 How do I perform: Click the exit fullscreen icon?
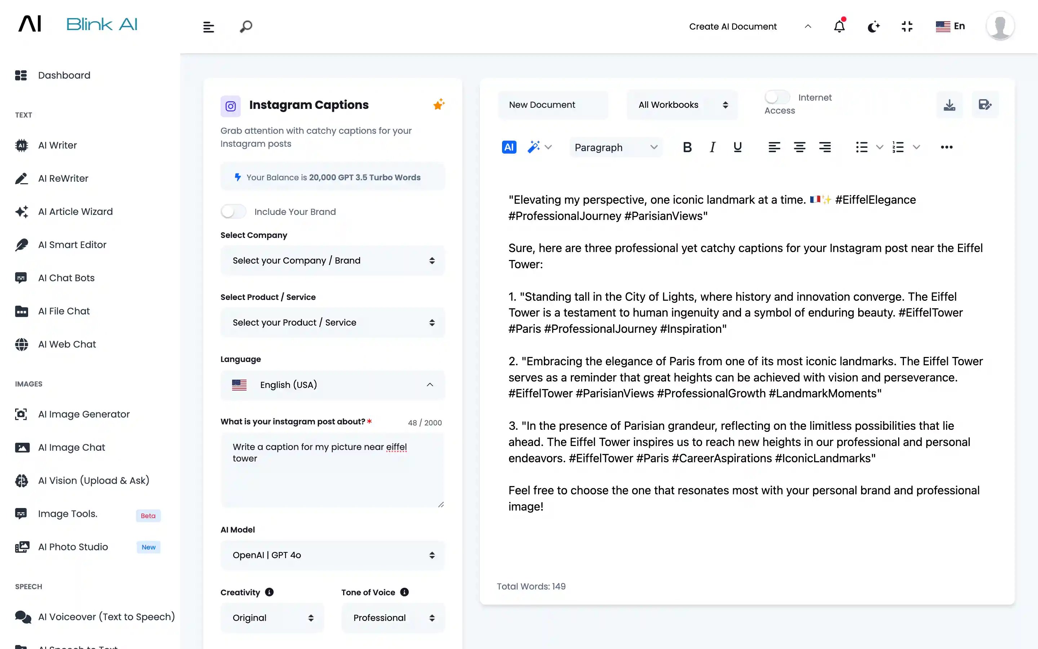coord(907,27)
